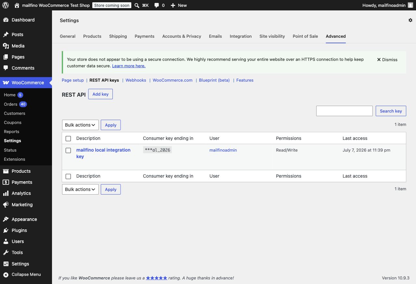
Task: Click the plus New icon
Action: point(173,6)
